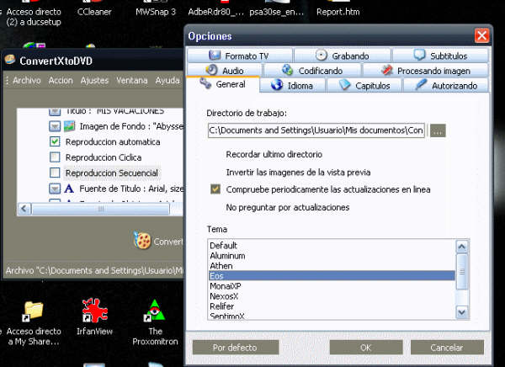505x367 pixels.
Task: Open the Idioma tab
Action: tap(292, 85)
